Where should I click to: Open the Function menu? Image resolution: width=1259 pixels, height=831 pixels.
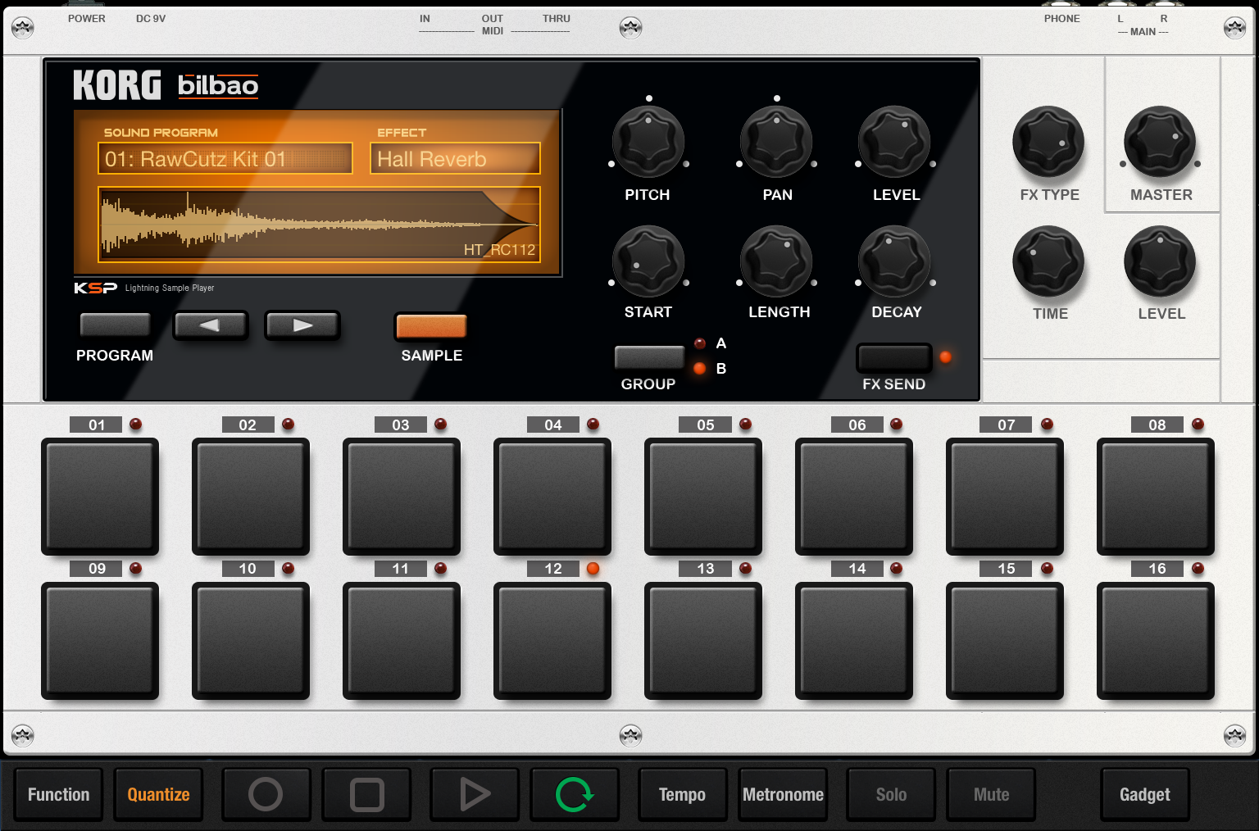pyautogui.click(x=58, y=794)
